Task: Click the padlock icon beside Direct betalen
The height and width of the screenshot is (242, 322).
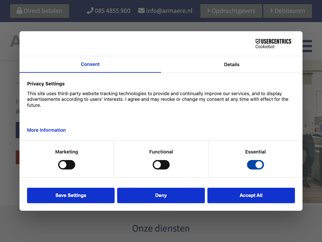Action: pyautogui.click(x=19, y=11)
